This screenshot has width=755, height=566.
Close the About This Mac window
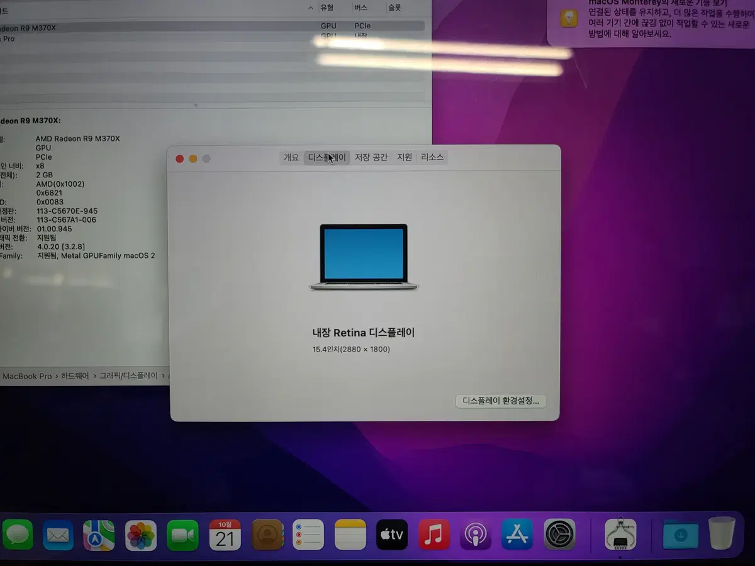pos(180,158)
